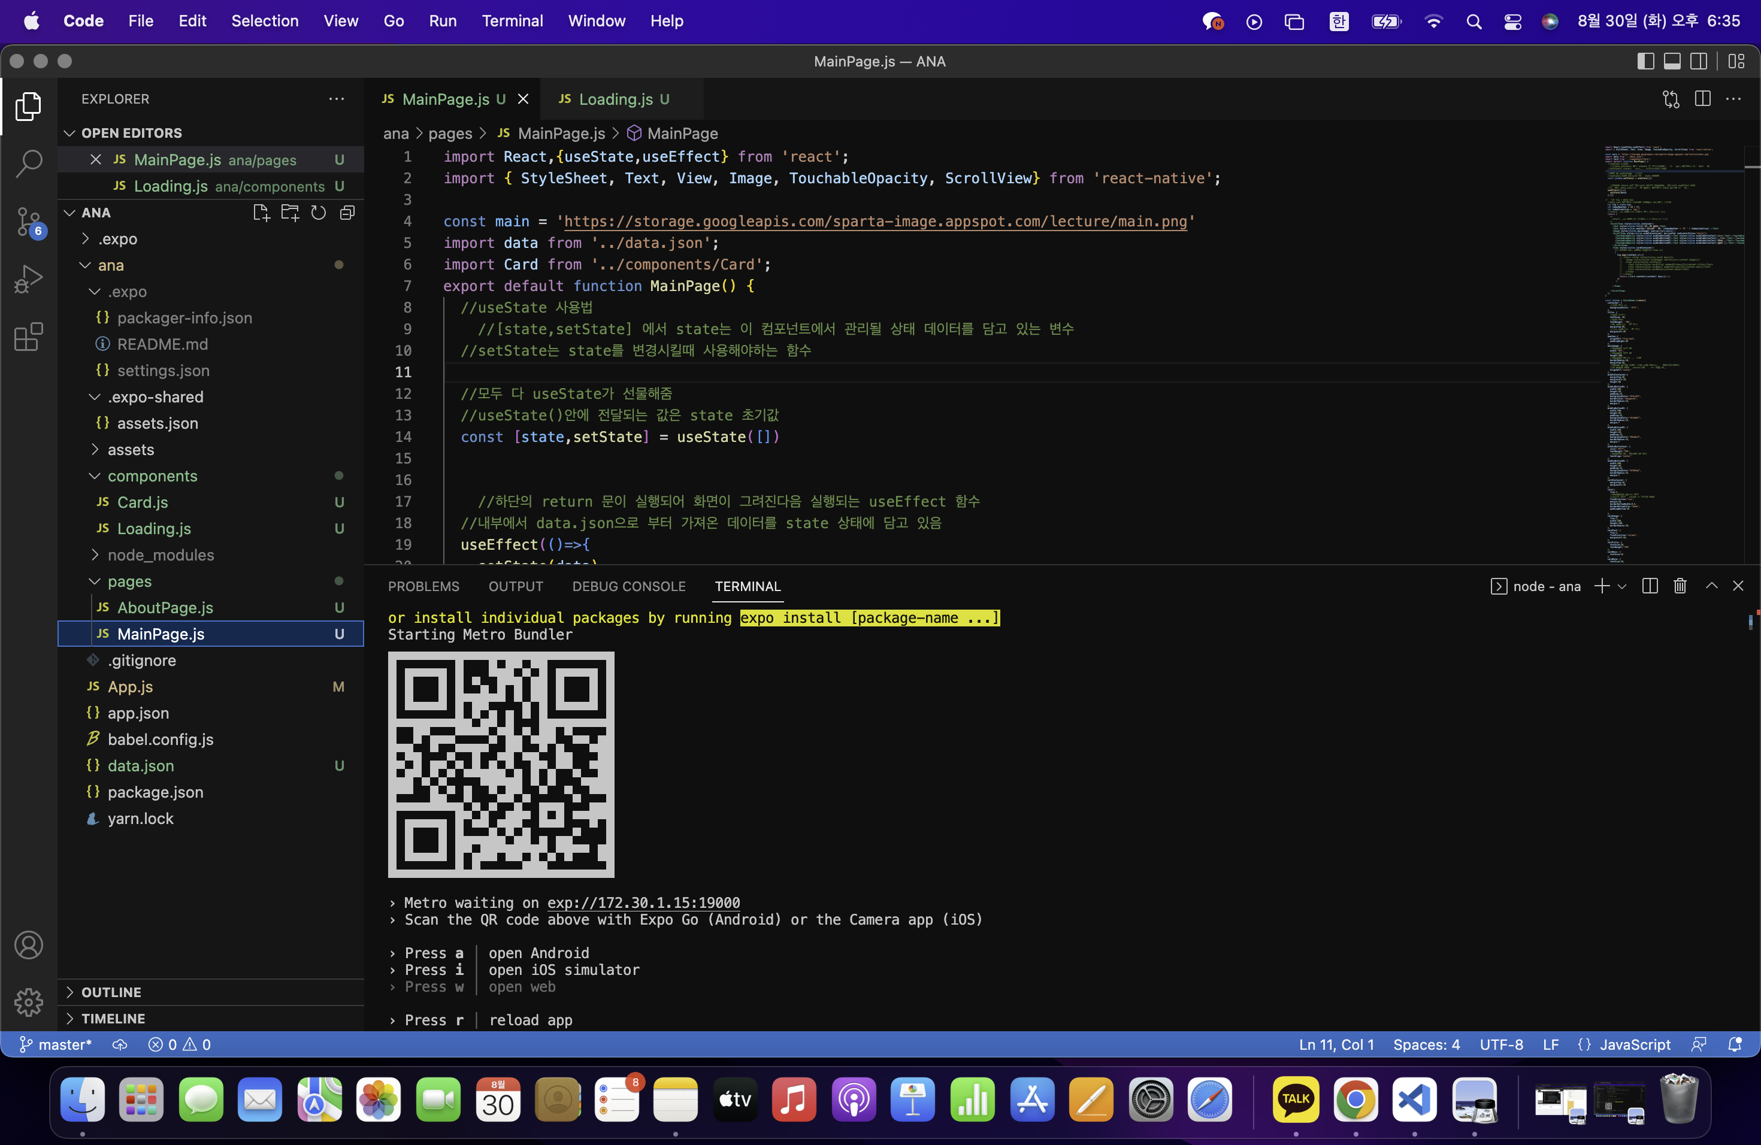This screenshot has width=1761, height=1145.
Task: Switch to the Problems panel tab
Action: click(x=423, y=586)
